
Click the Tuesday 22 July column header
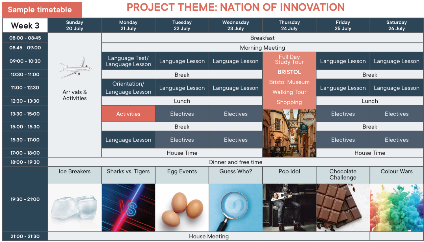[182, 25]
